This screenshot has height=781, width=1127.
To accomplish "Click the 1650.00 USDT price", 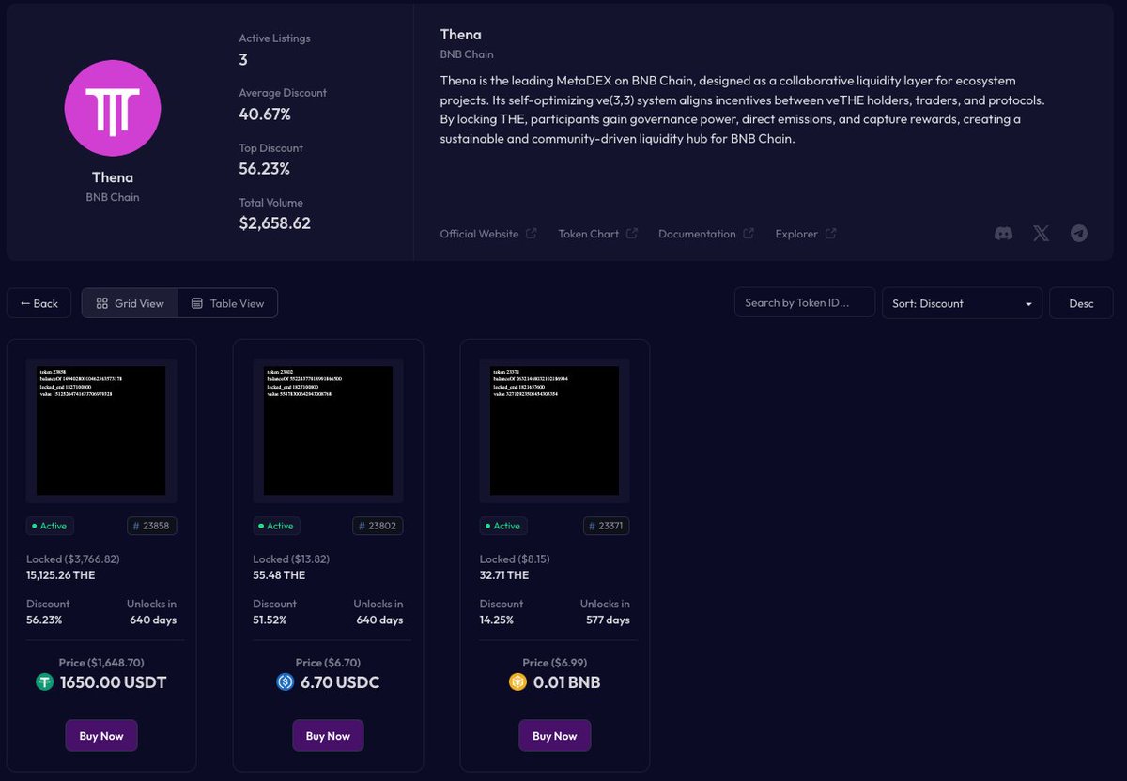I will [x=113, y=682].
